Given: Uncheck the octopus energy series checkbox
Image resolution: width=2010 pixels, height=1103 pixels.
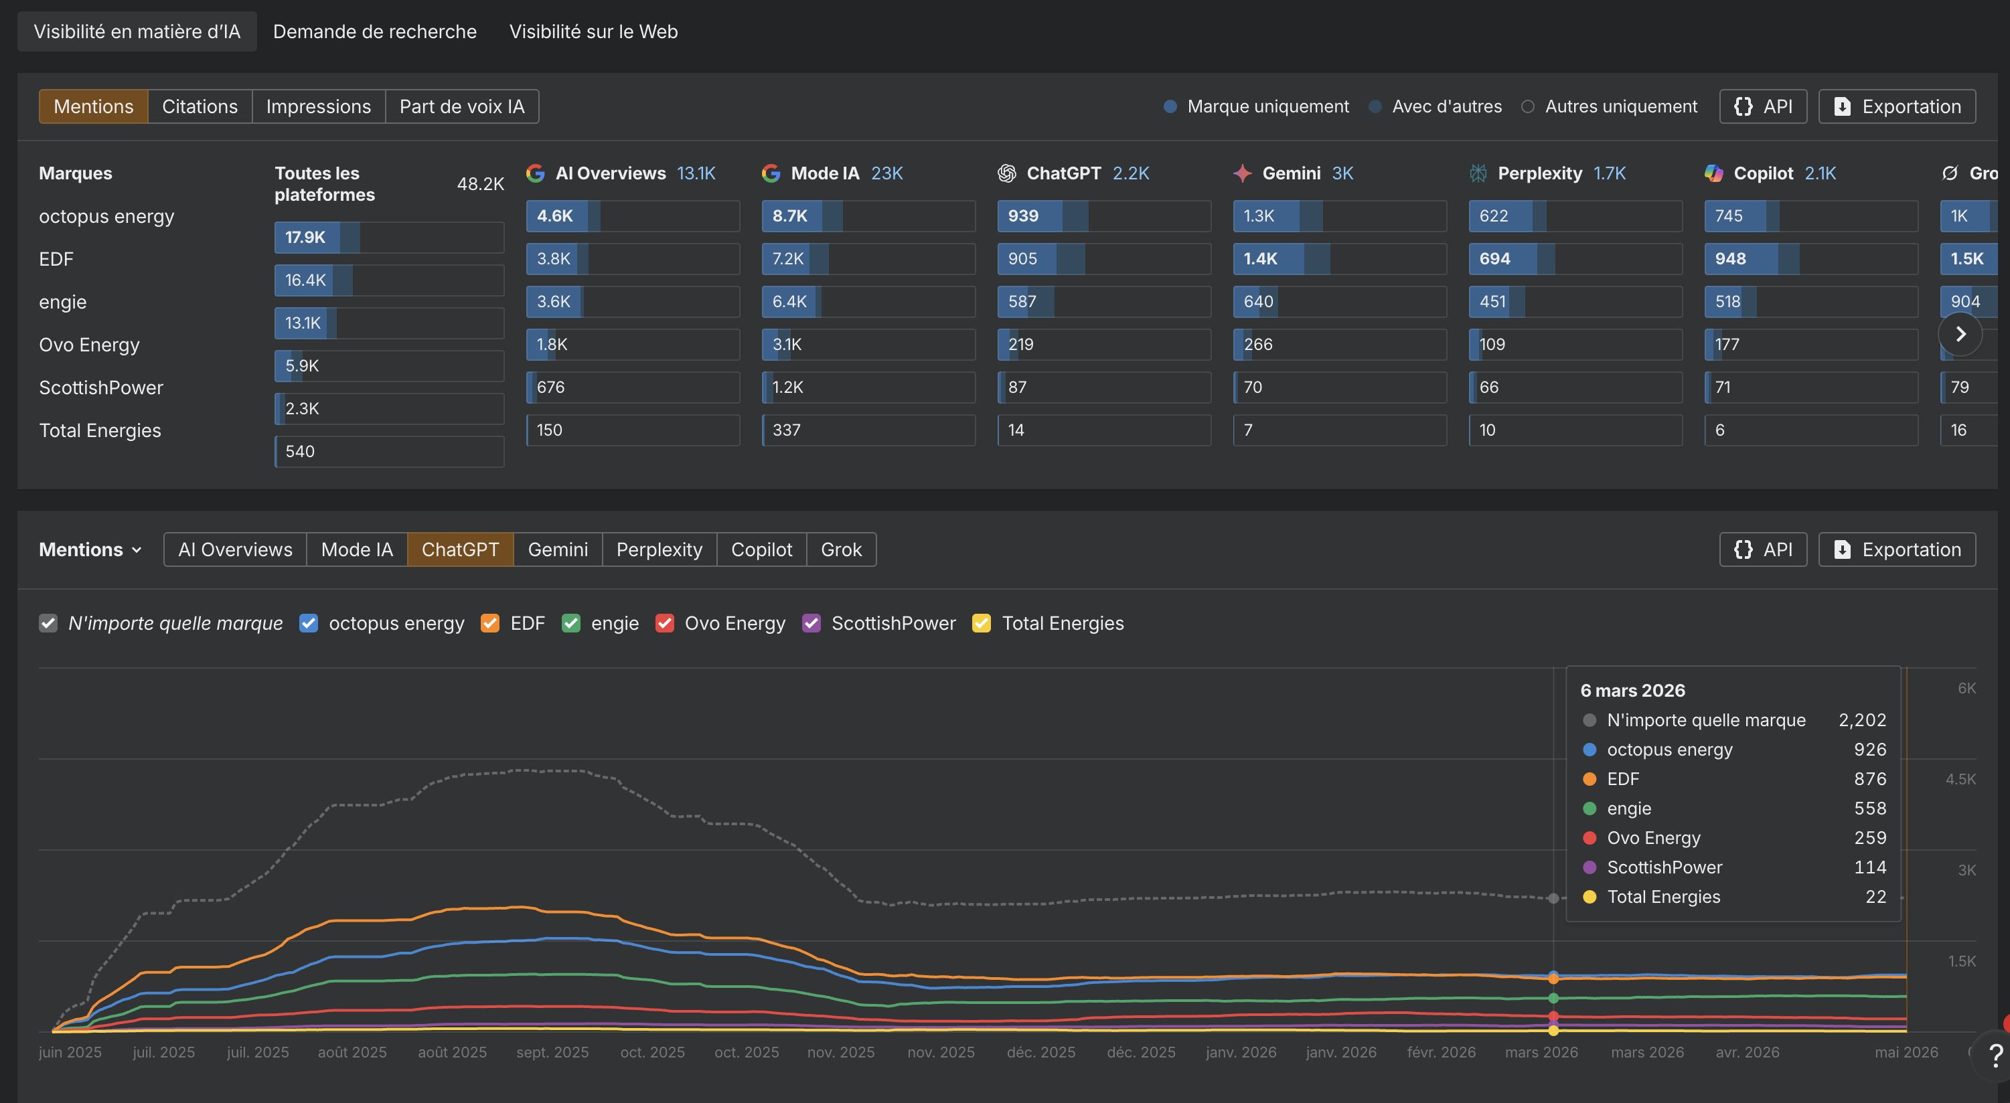Looking at the screenshot, I should coord(309,623).
